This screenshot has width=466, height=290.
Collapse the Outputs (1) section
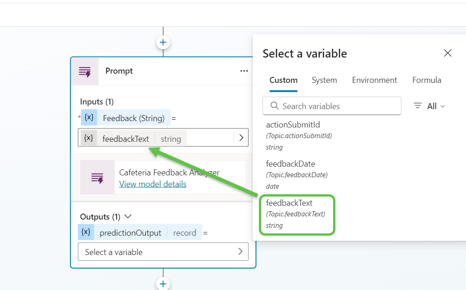point(128,216)
